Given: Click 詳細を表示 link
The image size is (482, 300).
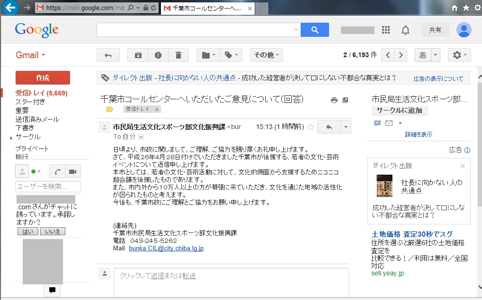Looking at the screenshot, I should tap(419, 134).
